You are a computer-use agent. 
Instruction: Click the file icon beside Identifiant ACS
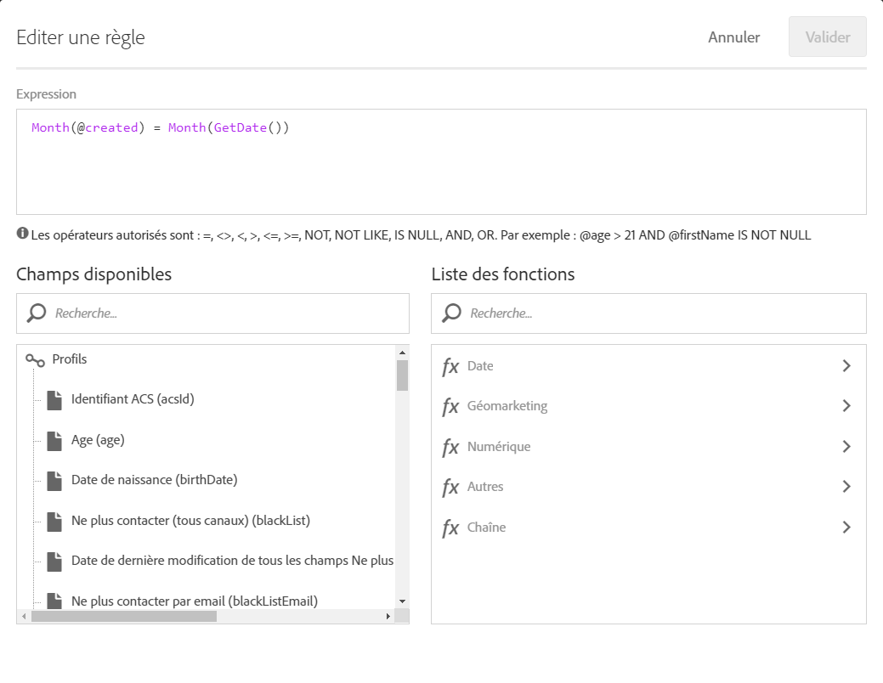[x=54, y=400]
